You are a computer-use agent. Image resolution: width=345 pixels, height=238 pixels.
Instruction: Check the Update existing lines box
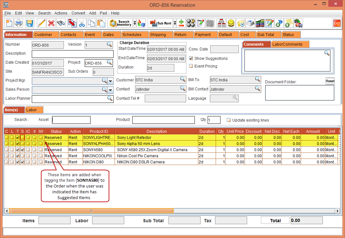[x=229, y=120]
